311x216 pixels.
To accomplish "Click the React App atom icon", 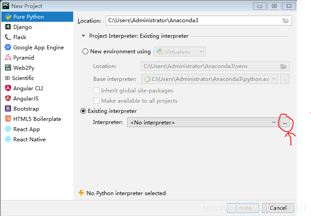I will [x=8, y=129].
